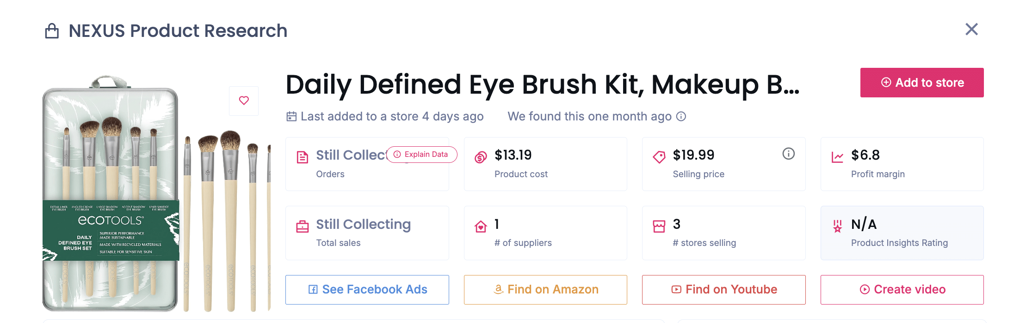The width and height of the screenshot is (1026, 323).
Task: Click info icon after 'one month ago'
Action: click(681, 116)
